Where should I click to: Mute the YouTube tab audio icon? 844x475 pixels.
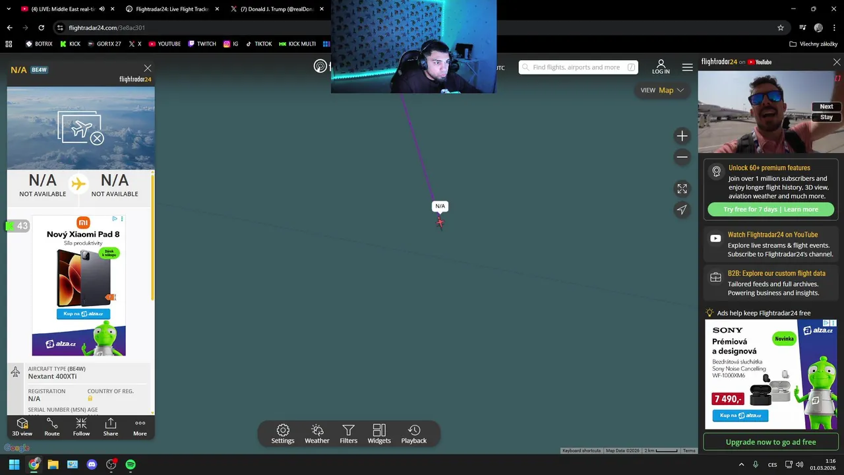pos(102,9)
